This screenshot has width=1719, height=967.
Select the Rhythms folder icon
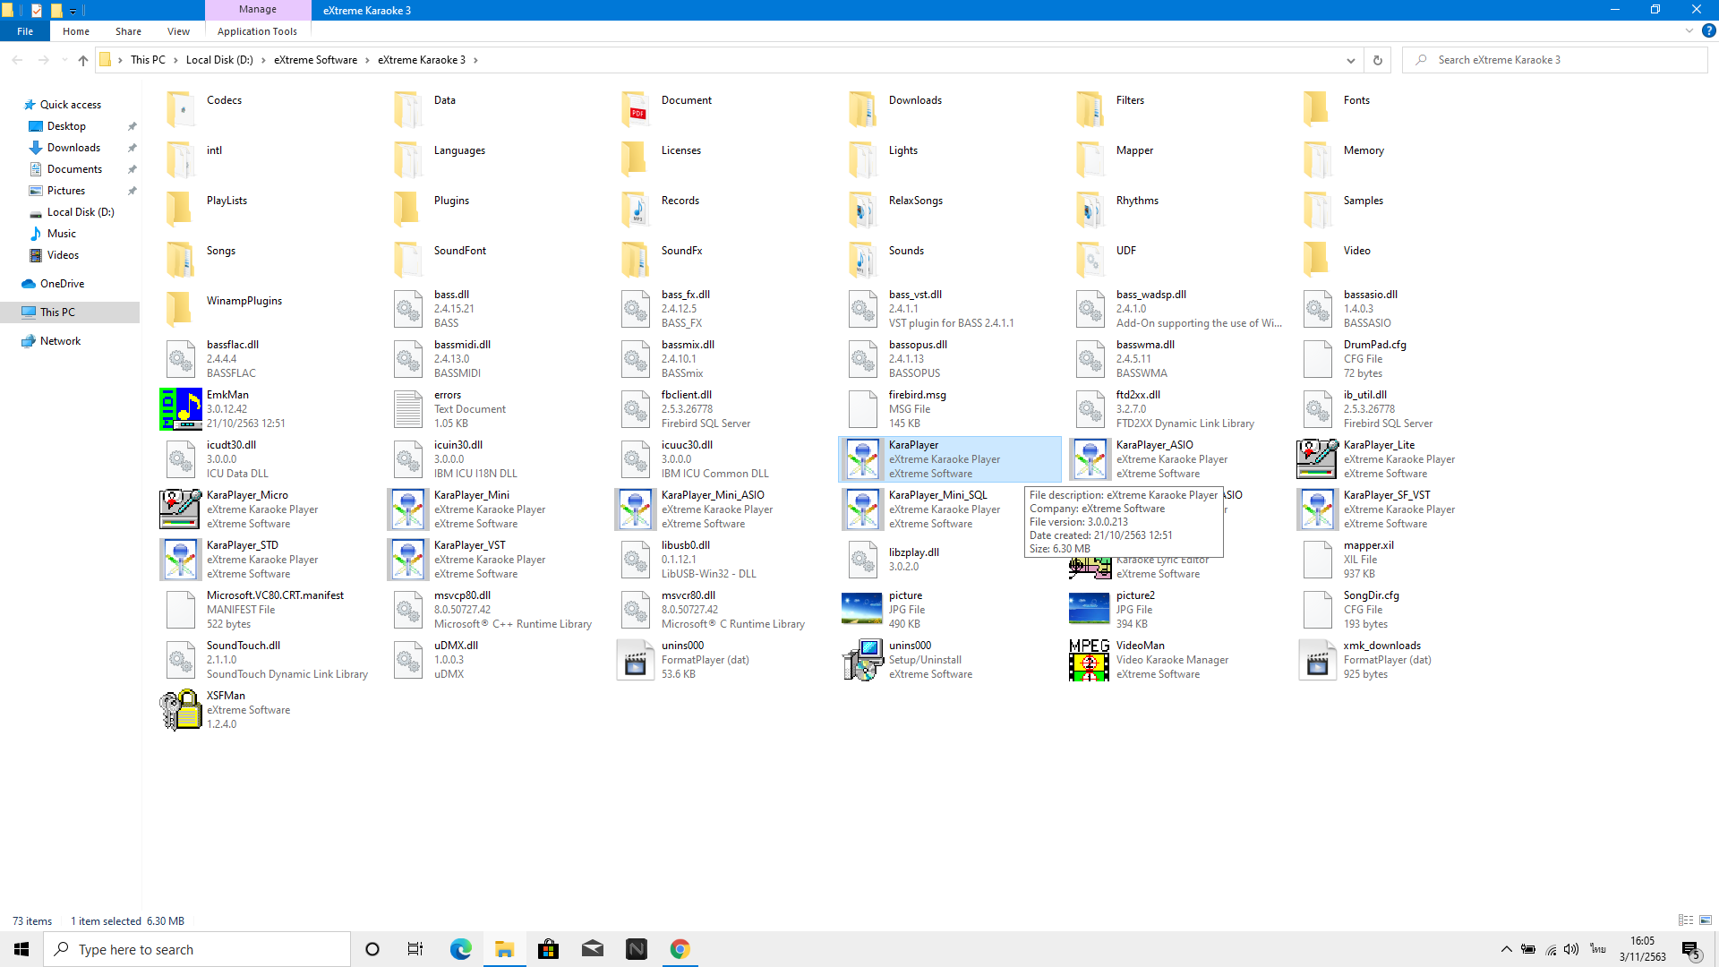pos(1090,209)
